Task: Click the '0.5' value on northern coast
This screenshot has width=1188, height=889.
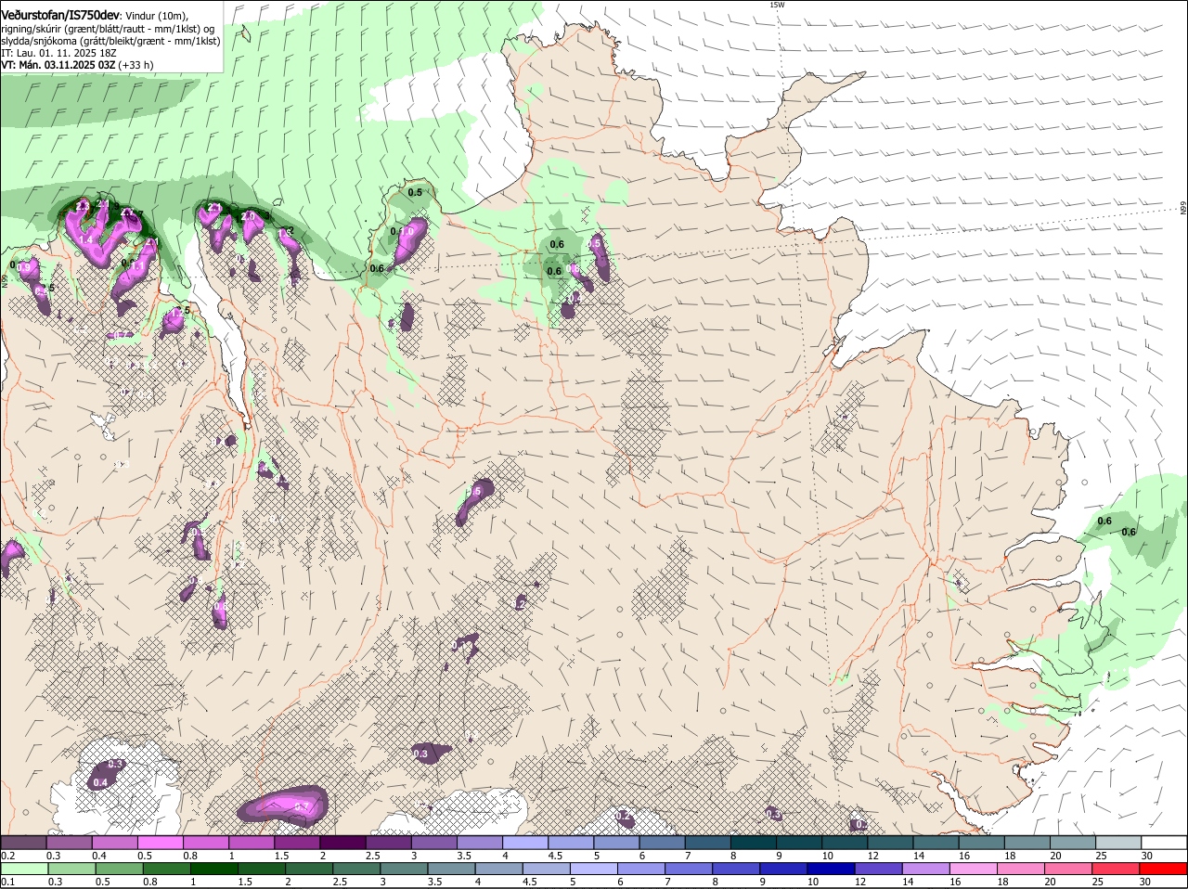Action: tap(416, 192)
